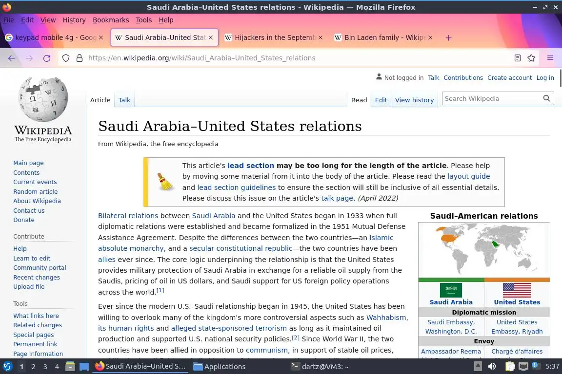Close the Saudi Arabia–United States tab
This screenshot has width=562, height=374.
pyautogui.click(x=211, y=37)
